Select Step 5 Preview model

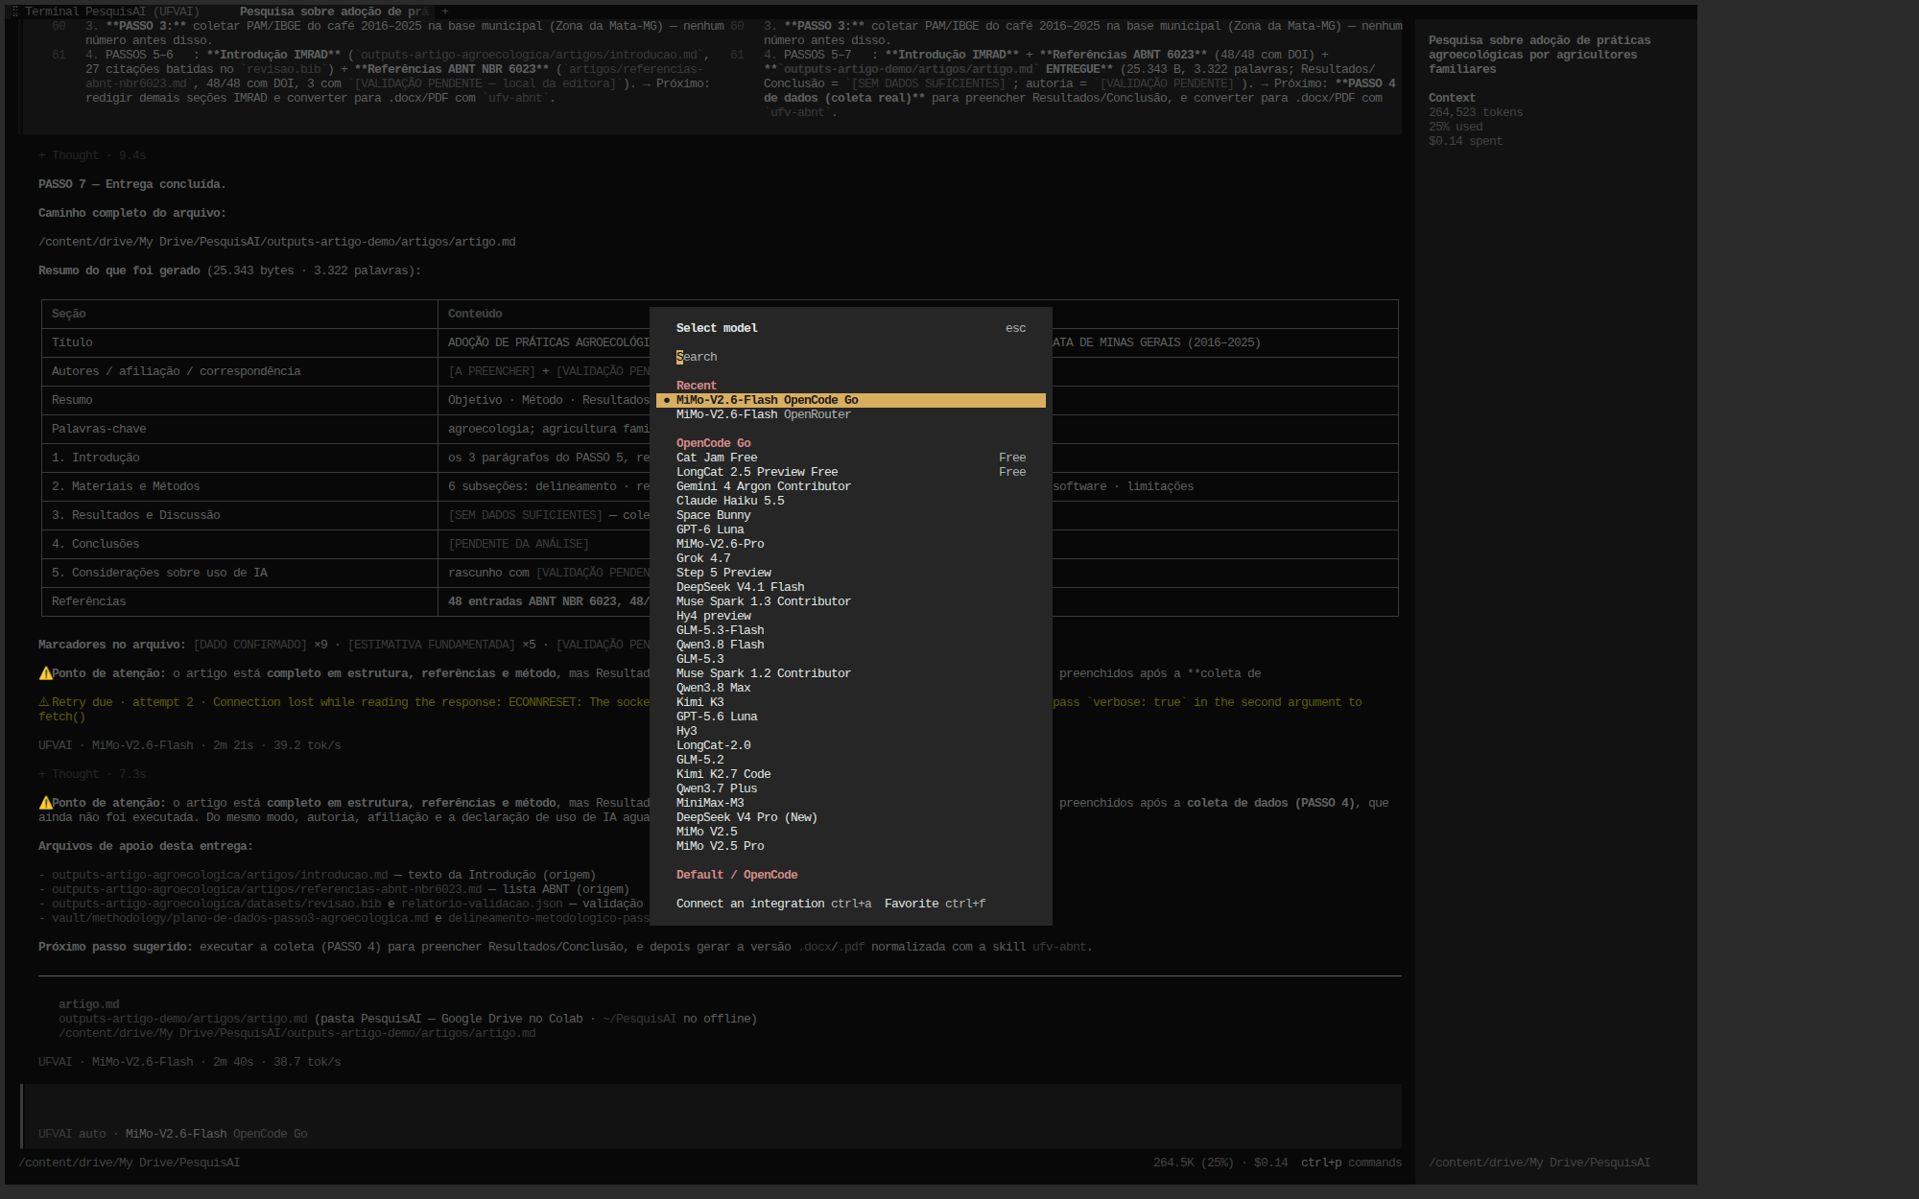click(850, 573)
